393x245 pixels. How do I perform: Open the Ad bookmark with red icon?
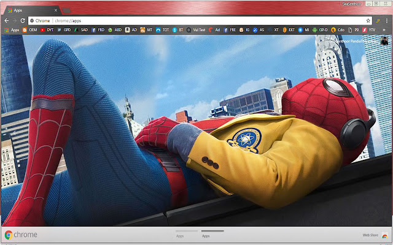(214, 30)
